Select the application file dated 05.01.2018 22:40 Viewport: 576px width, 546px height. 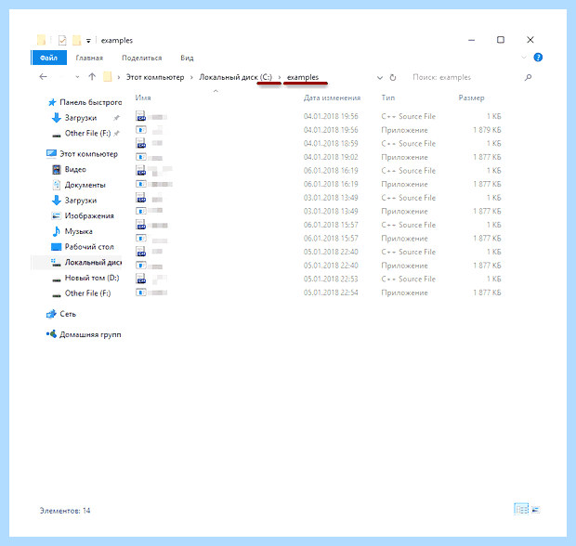318,266
